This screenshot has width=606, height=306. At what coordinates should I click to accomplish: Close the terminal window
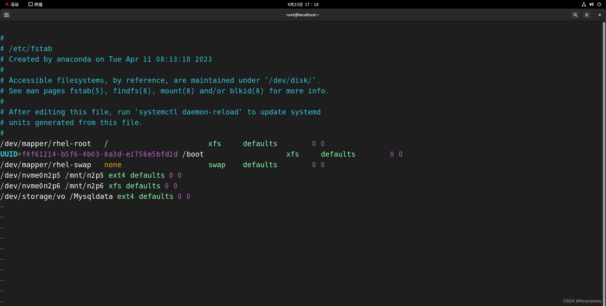point(600,15)
